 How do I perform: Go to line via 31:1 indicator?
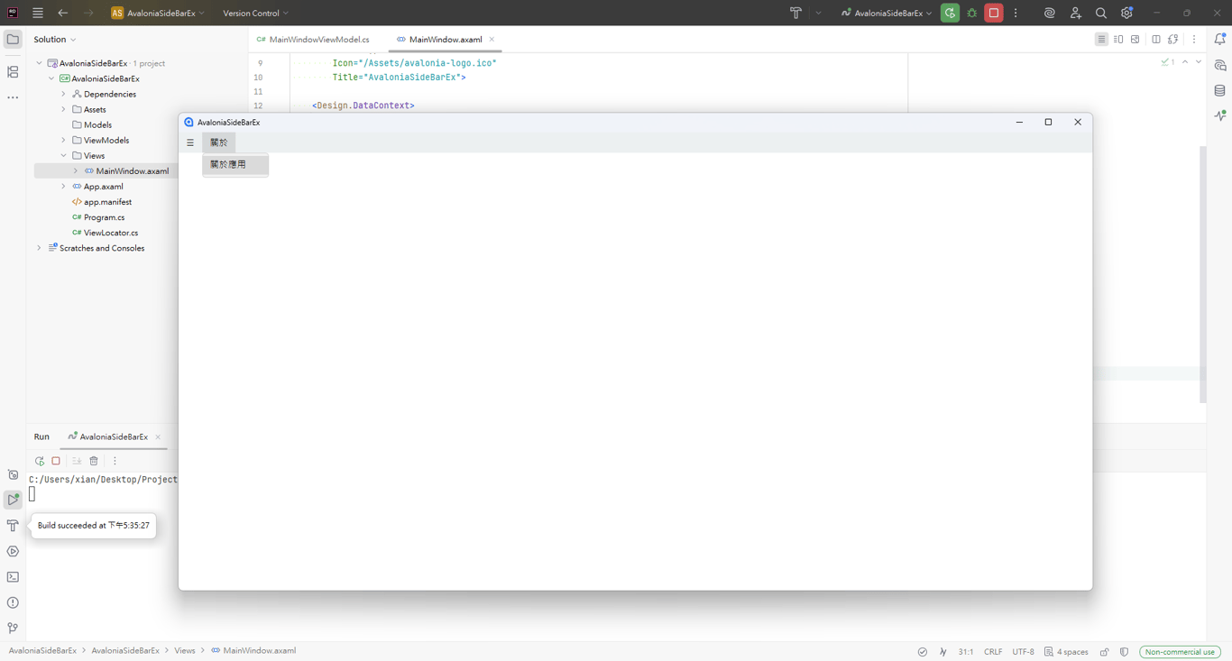[966, 652]
